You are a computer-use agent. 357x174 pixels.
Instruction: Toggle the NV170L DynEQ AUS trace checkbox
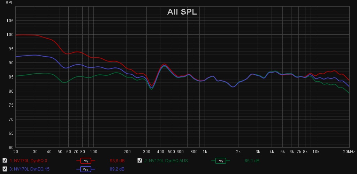point(140,160)
